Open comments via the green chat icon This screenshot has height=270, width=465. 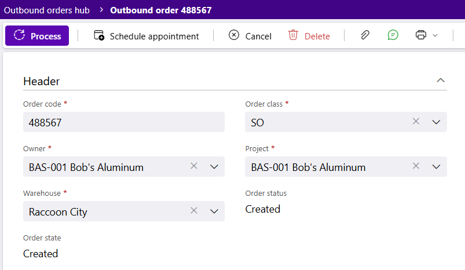coord(393,35)
